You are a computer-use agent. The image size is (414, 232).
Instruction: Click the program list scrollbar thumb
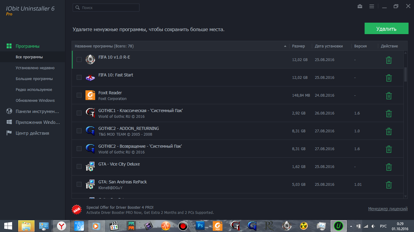406,74
